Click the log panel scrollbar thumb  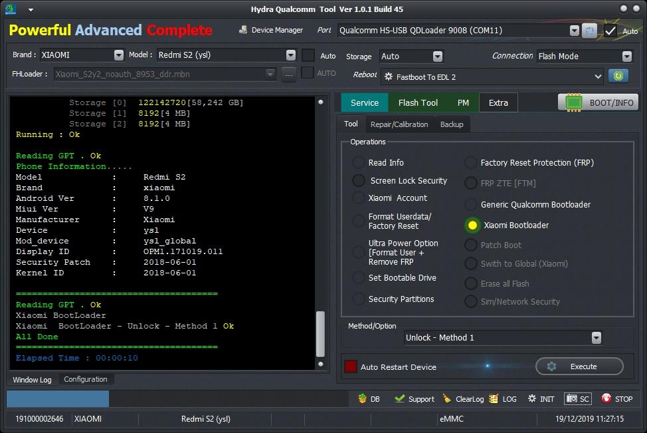pyautogui.click(x=320, y=334)
